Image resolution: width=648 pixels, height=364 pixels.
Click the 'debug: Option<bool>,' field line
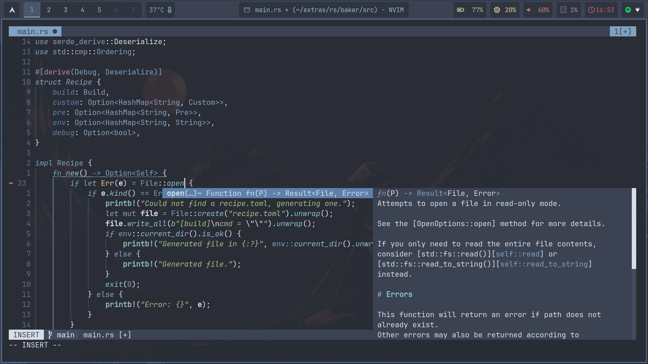[96, 132]
